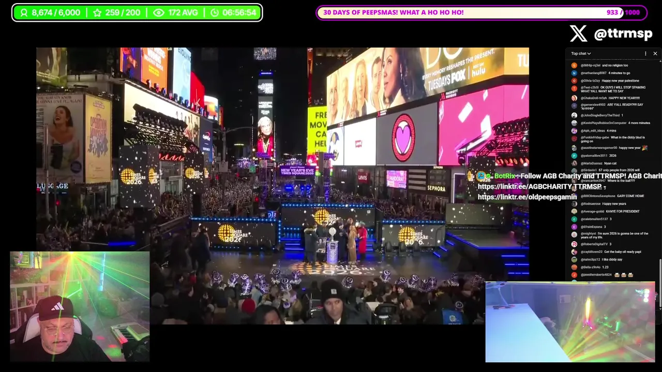Screen dimensions: 662x372
Task: Click the 259 / 200 counter
Action: pos(123,12)
